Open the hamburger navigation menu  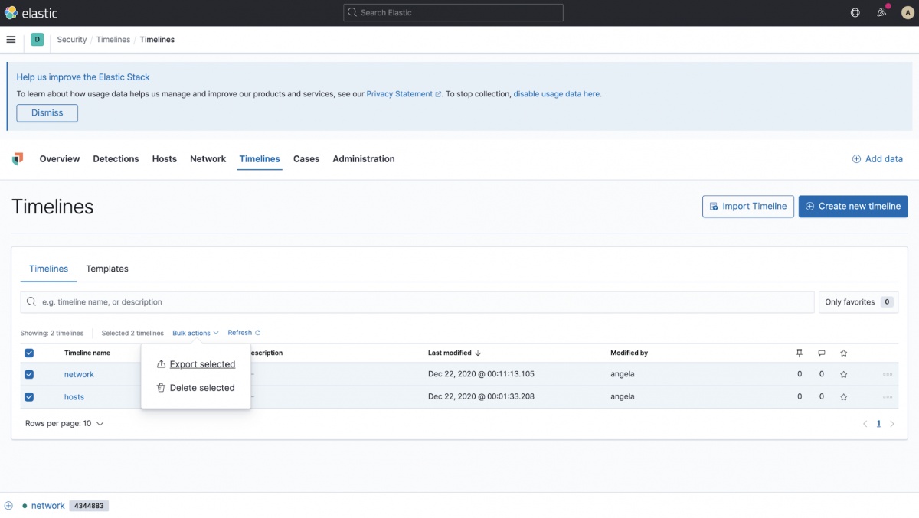tap(11, 40)
